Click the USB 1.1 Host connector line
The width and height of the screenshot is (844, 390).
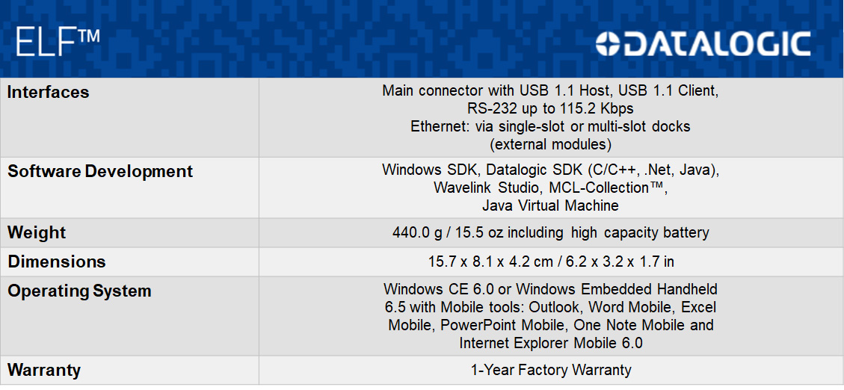coord(550,90)
